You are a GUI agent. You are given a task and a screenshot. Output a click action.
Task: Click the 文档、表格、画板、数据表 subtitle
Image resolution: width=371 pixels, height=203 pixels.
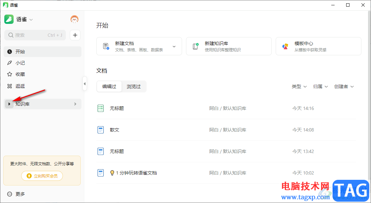(x=139, y=50)
